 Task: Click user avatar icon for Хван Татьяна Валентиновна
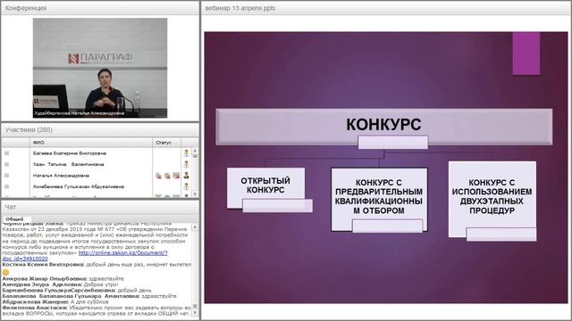[x=187, y=164]
